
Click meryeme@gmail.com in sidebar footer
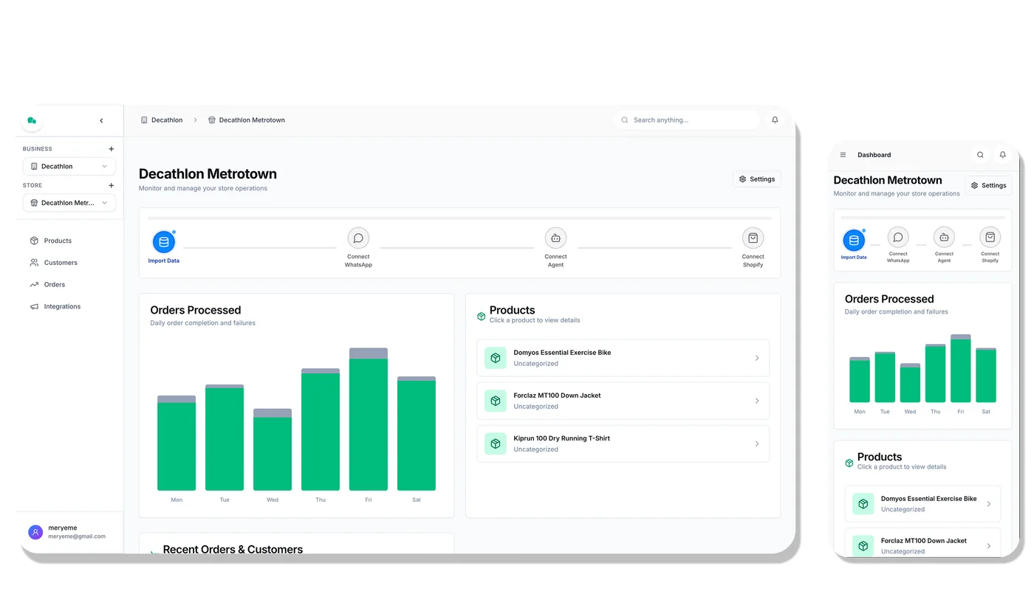pos(77,536)
